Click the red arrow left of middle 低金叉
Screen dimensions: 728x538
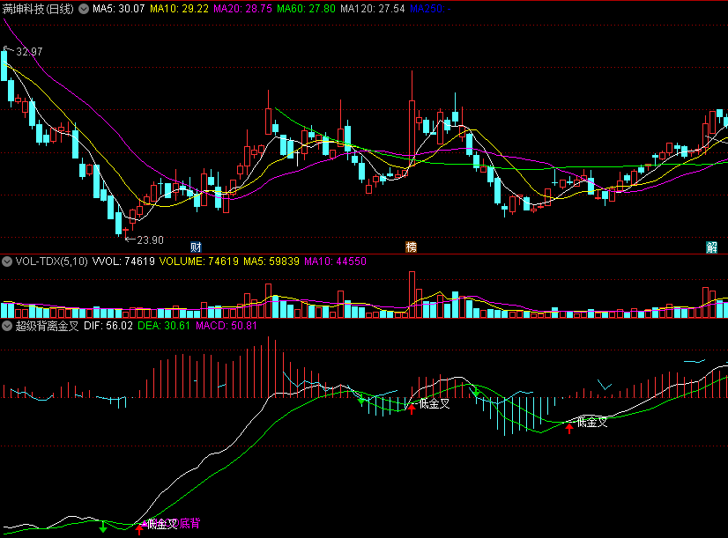point(412,409)
